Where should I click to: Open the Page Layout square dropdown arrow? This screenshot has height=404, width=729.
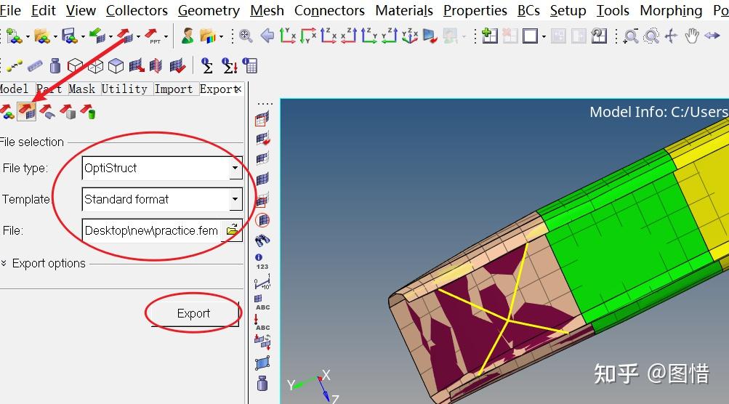pos(544,37)
